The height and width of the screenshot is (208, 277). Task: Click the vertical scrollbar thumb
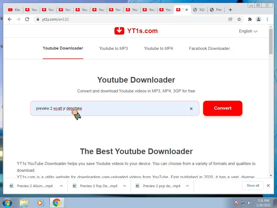(271, 41)
